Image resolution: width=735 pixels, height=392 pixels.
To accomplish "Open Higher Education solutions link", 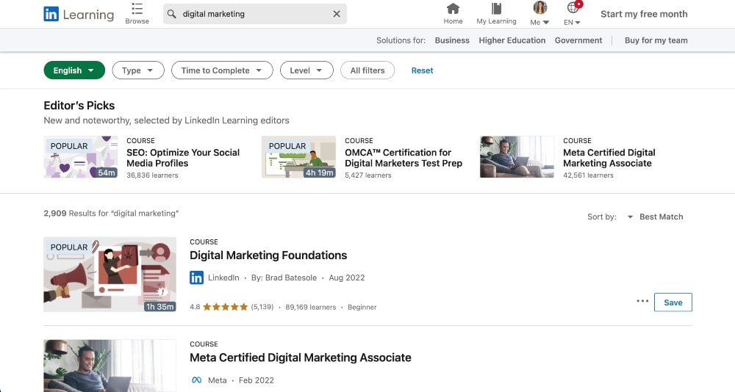I will tap(512, 40).
